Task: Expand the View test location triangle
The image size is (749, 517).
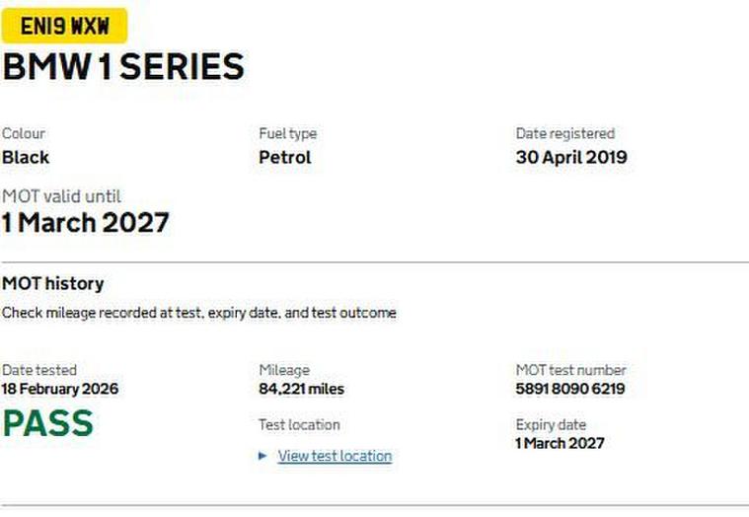Action: tap(262, 456)
